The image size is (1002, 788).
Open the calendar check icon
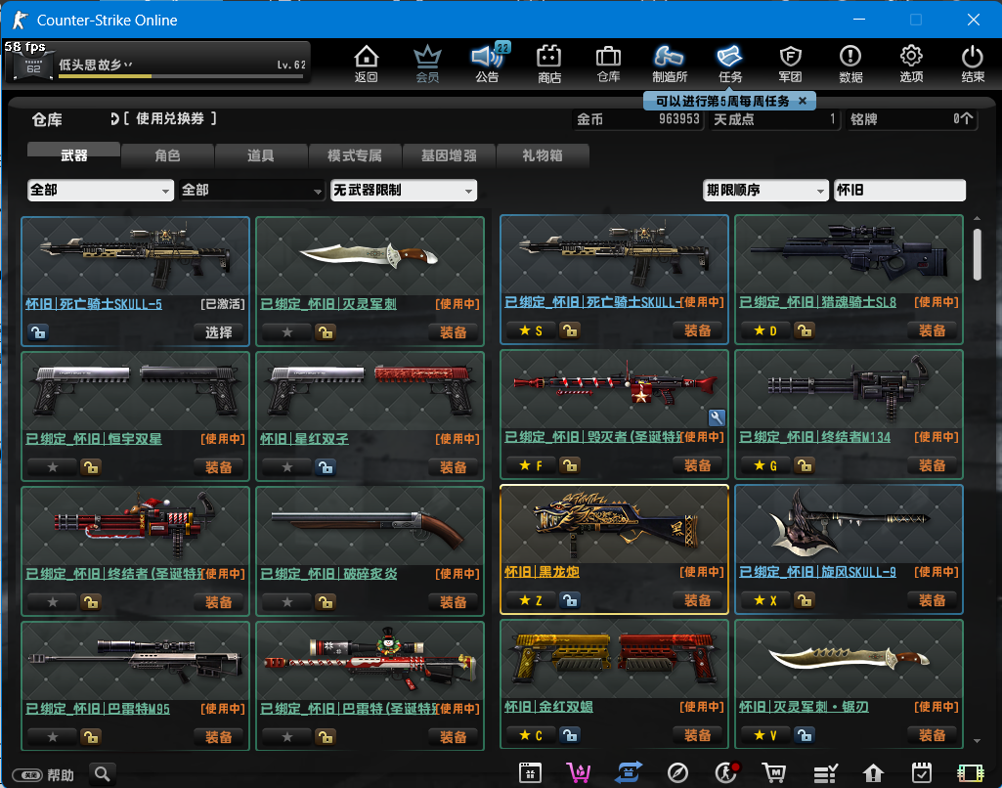[922, 773]
